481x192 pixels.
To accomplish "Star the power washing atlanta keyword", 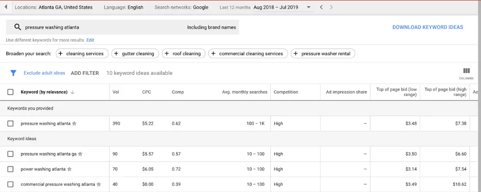I will 69,169.
